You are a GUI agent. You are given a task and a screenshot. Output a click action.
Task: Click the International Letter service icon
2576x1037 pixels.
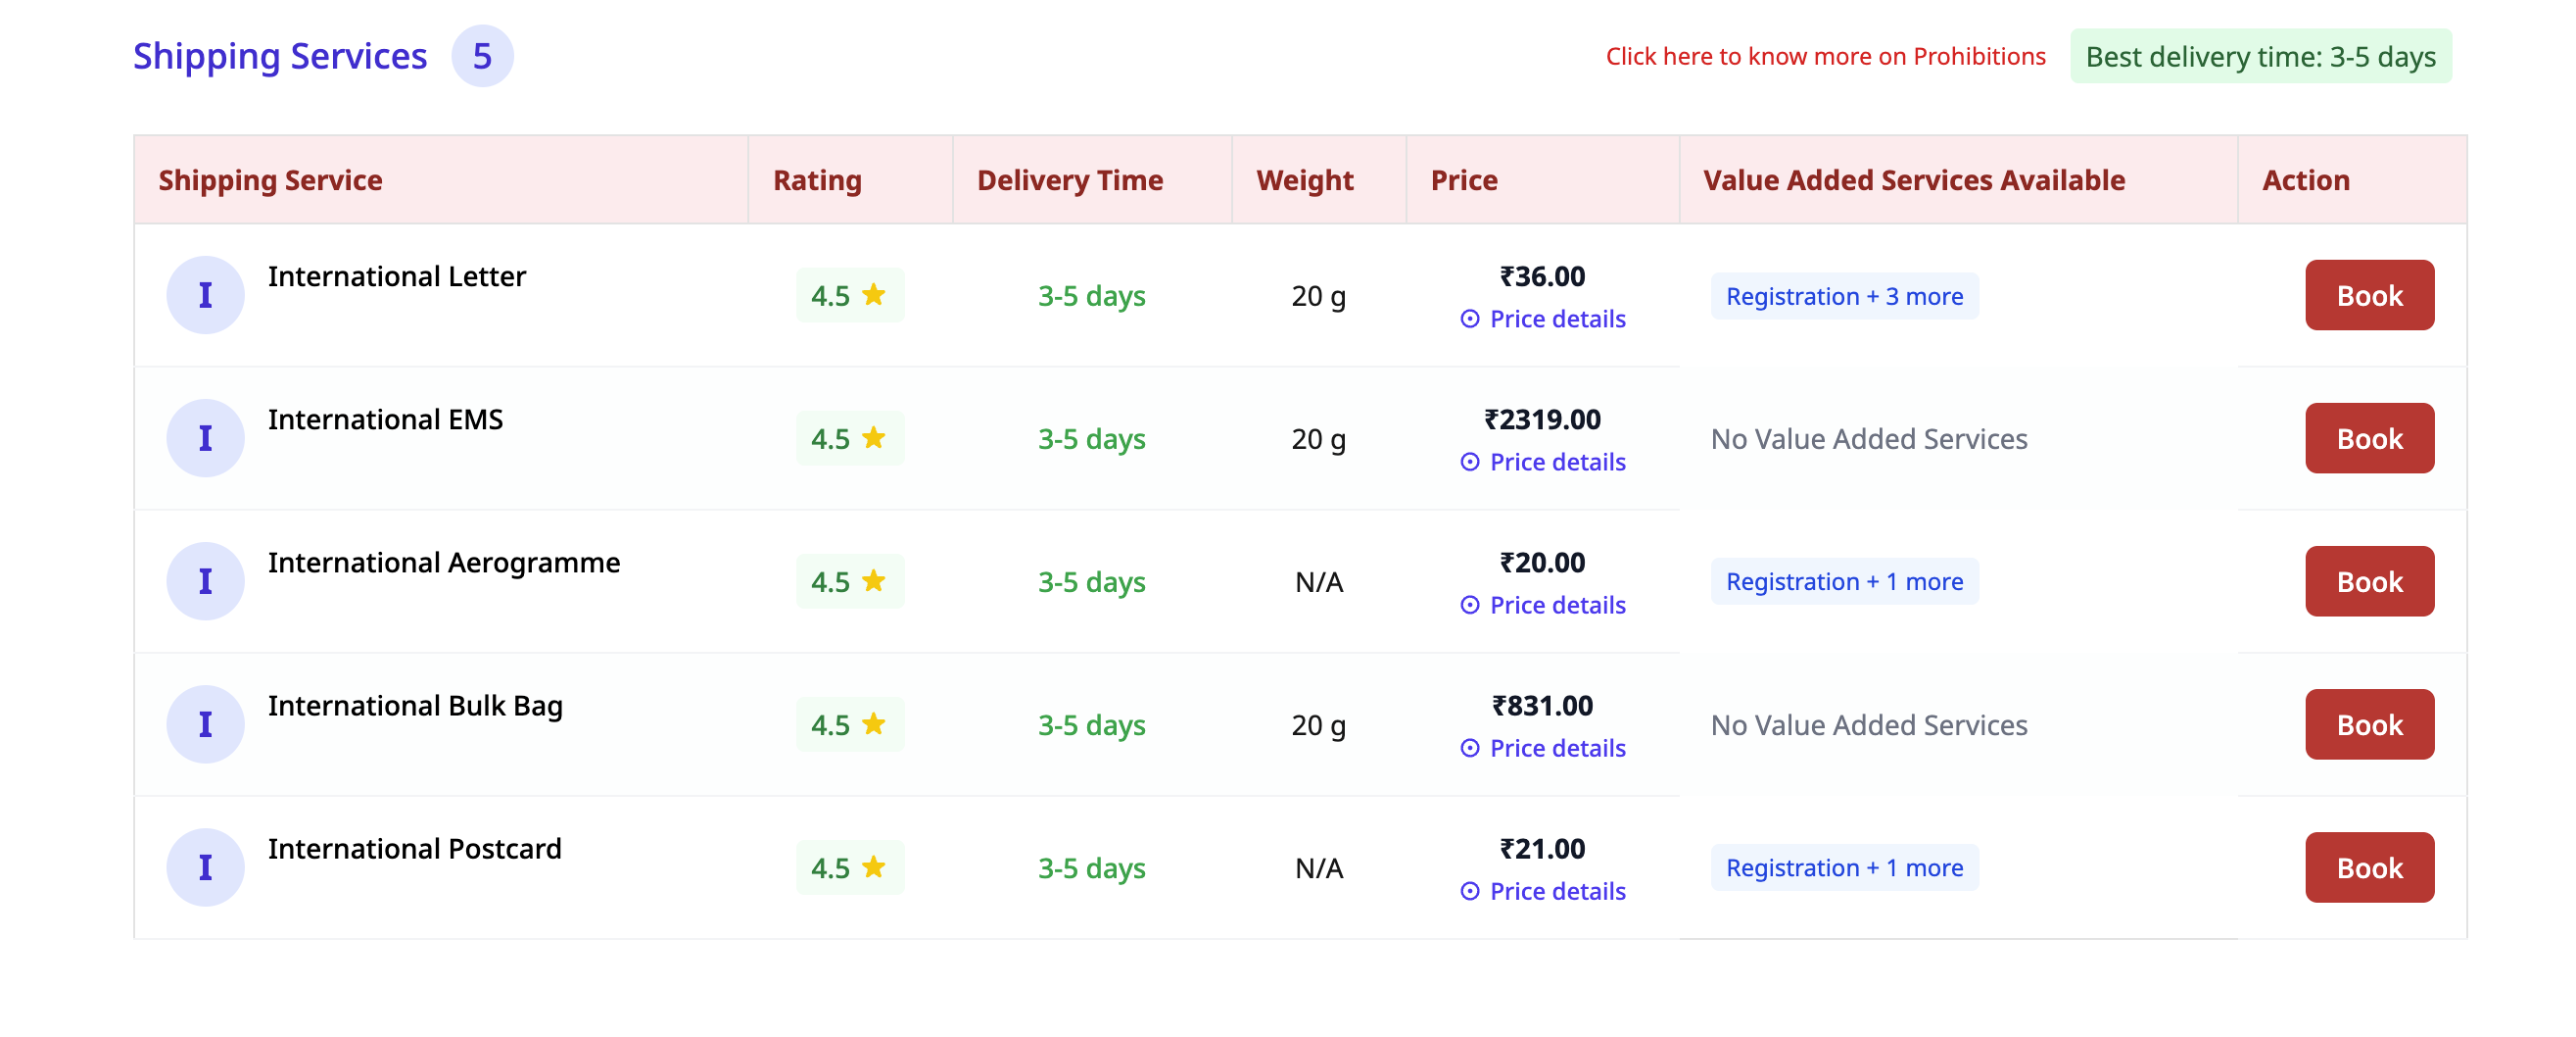205,295
